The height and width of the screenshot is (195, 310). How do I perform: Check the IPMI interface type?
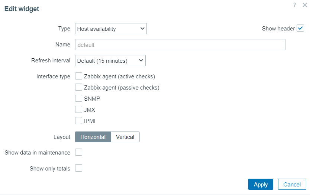tap(78, 120)
